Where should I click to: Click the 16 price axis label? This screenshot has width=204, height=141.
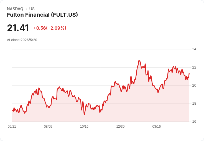pos(194,122)
